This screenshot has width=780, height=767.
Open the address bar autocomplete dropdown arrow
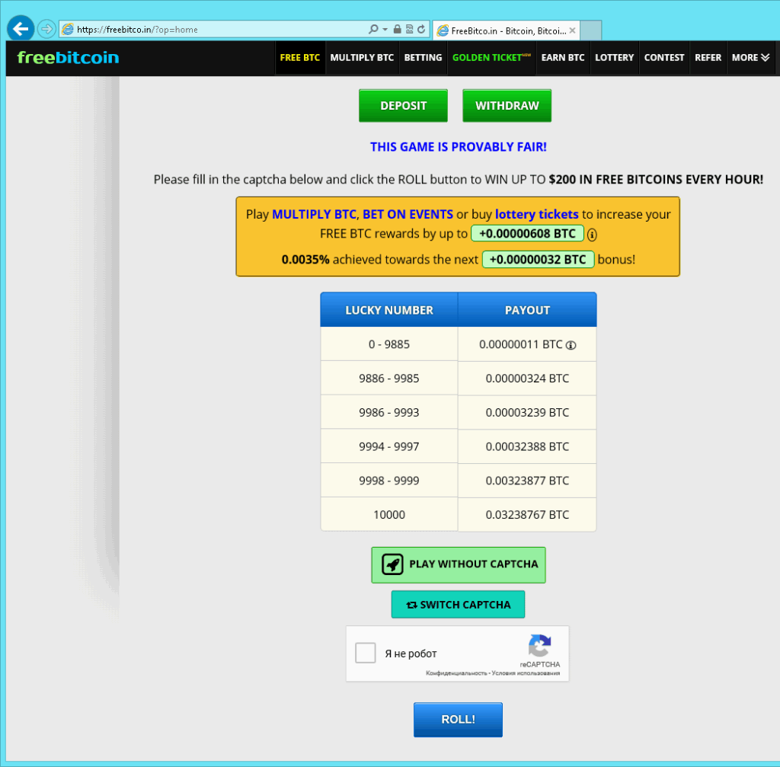point(385,30)
